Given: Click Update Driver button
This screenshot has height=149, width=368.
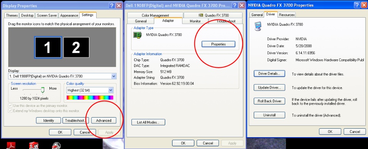Looking at the screenshot, I should tap(269, 87).
